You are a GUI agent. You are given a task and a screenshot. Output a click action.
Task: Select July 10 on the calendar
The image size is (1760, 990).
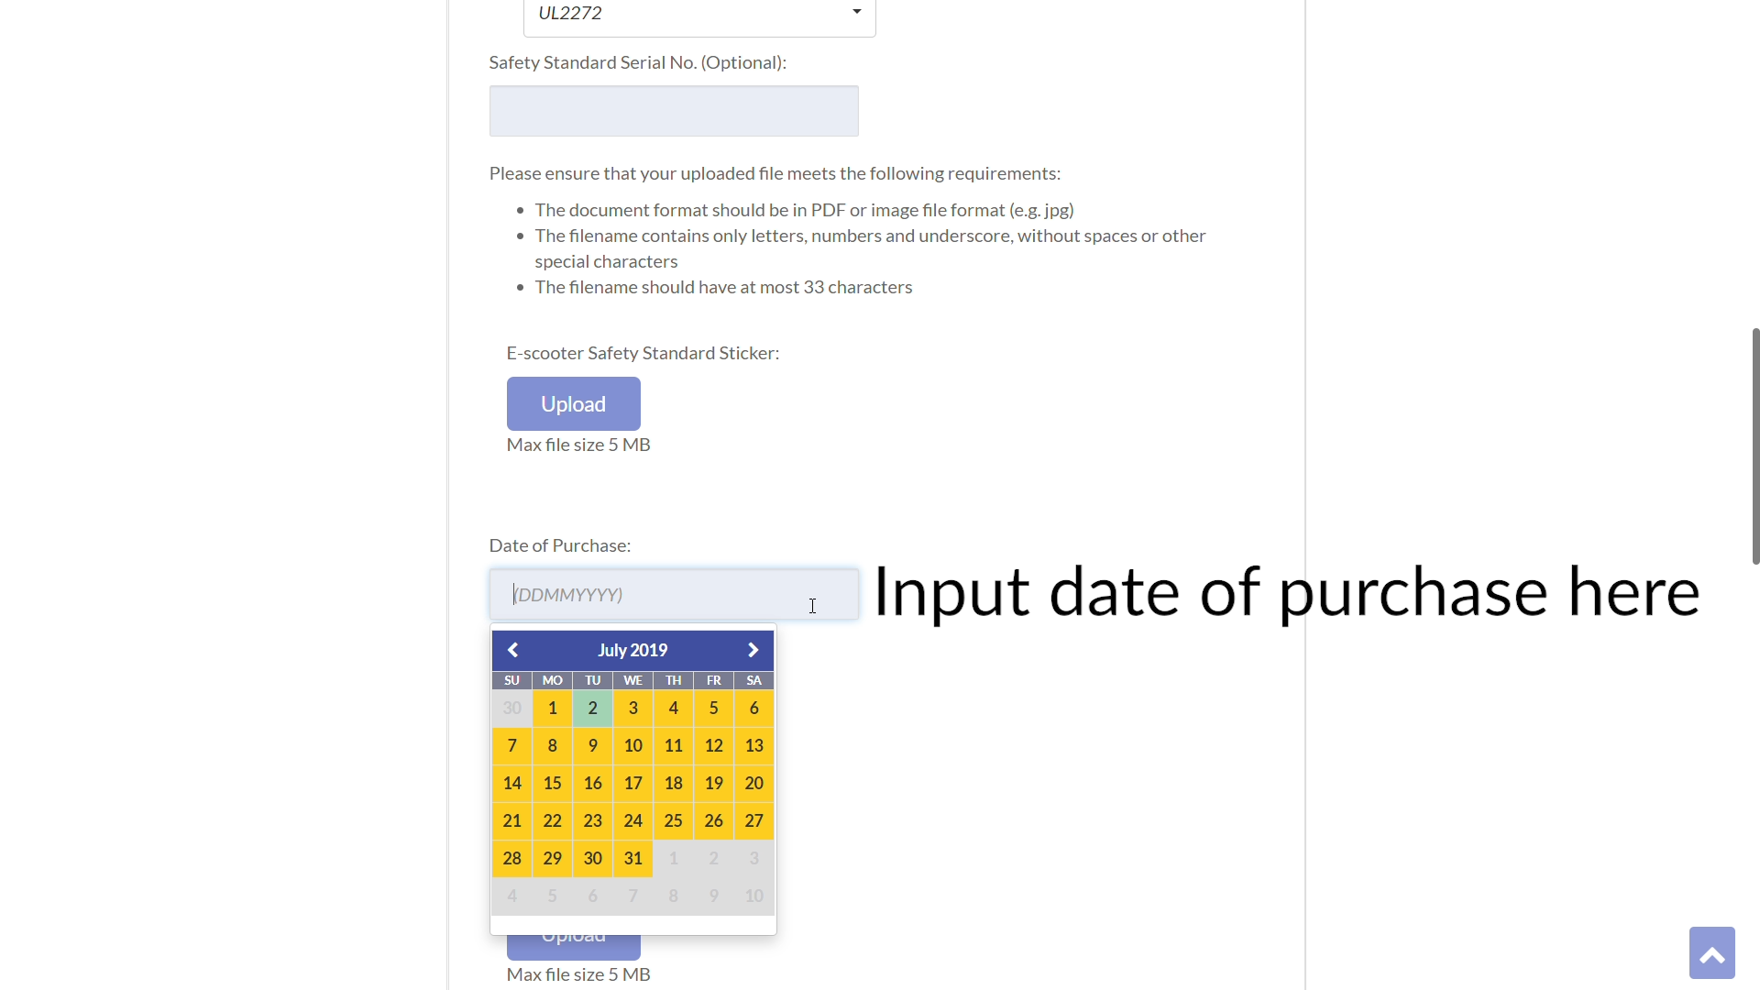tap(632, 744)
